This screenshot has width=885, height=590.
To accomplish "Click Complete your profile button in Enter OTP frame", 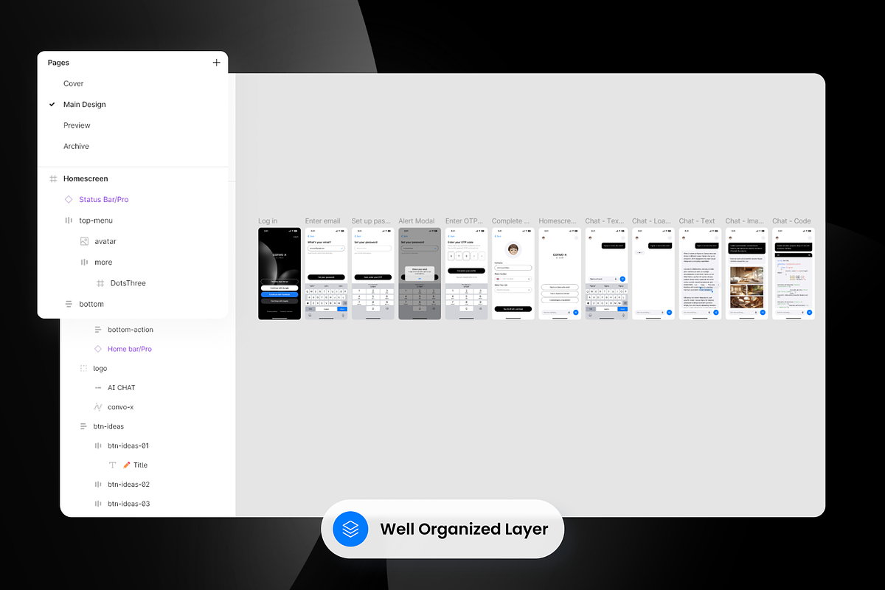I will tap(467, 271).
